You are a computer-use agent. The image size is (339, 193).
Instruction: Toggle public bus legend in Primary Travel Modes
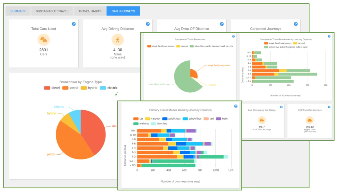click(x=171, y=119)
